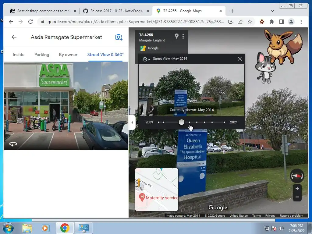Open Windows Explorer from taskbar
Image resolution: width=312 pixels, height=234 pixels.
click(x=27, y=228)
